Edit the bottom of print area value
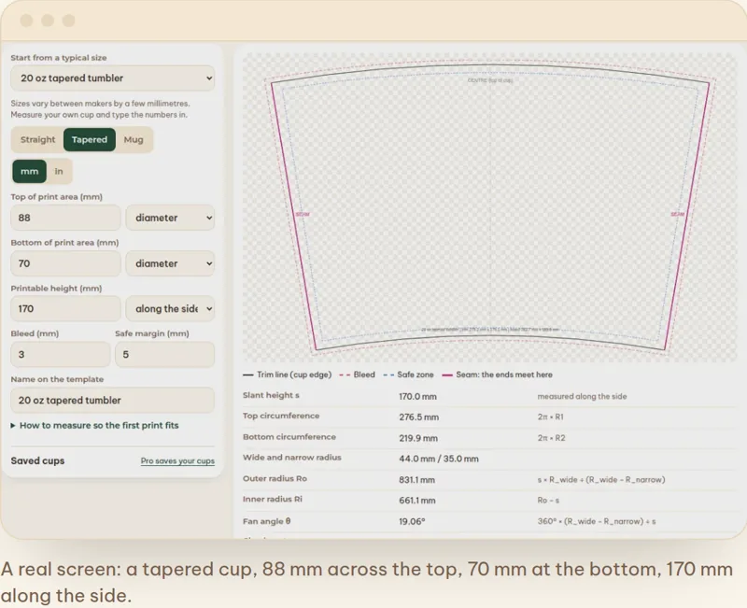 (x=65, y=263)
